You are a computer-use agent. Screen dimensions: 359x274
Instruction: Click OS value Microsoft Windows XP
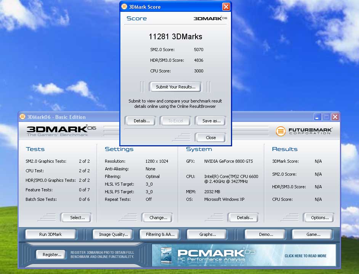[x=224, y=199]
